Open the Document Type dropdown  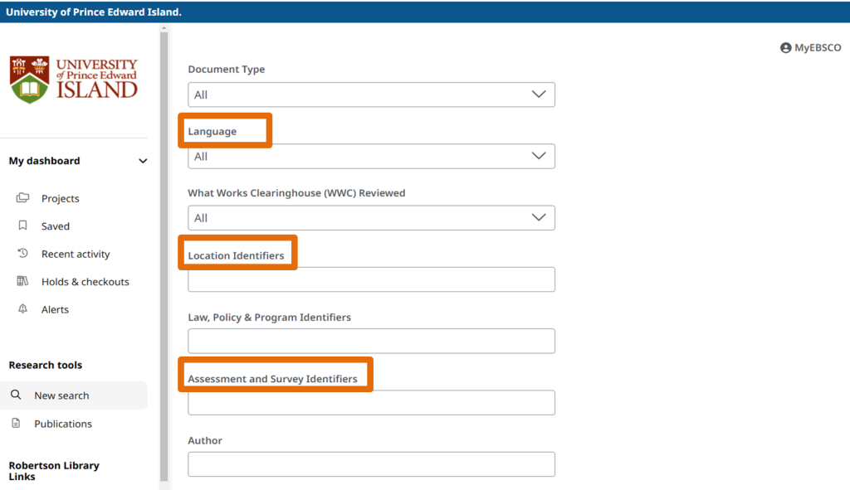(x=371, y=95)
